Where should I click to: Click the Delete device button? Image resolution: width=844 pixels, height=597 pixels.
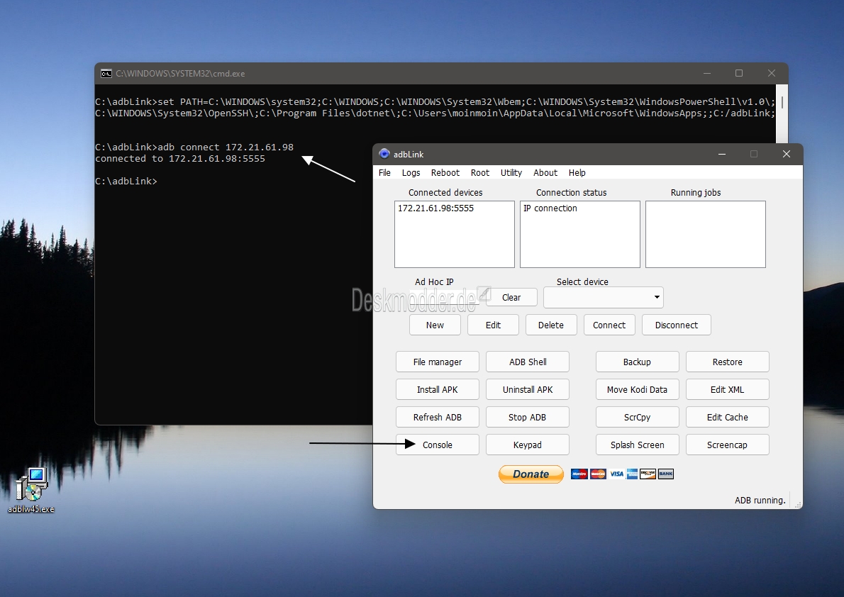[551, 325]
